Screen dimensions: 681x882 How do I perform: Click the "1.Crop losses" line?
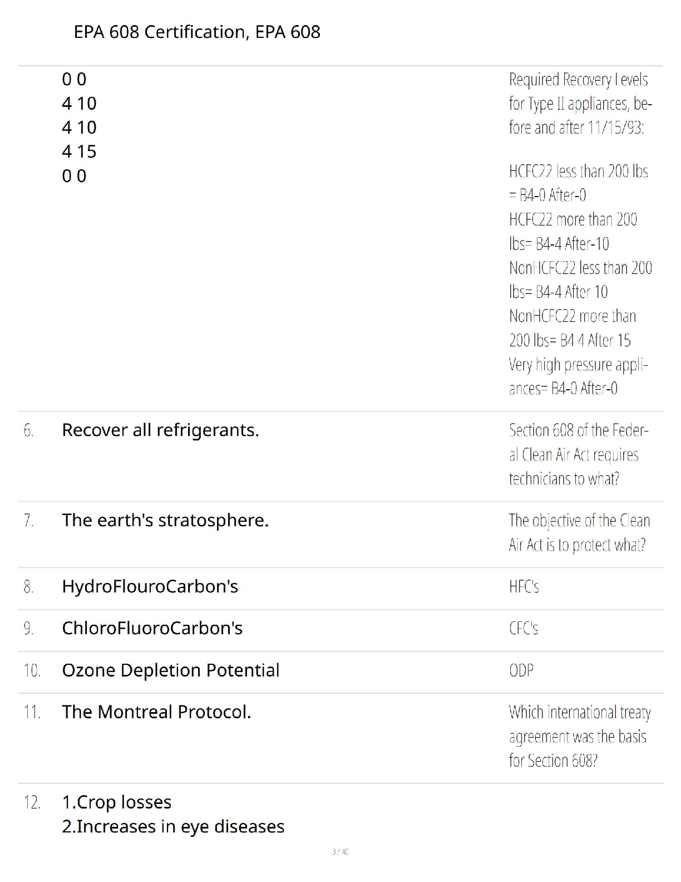117,802
